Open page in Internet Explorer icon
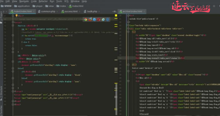The height and width of the screenshot is (116, 220). [x=103, y=19]
